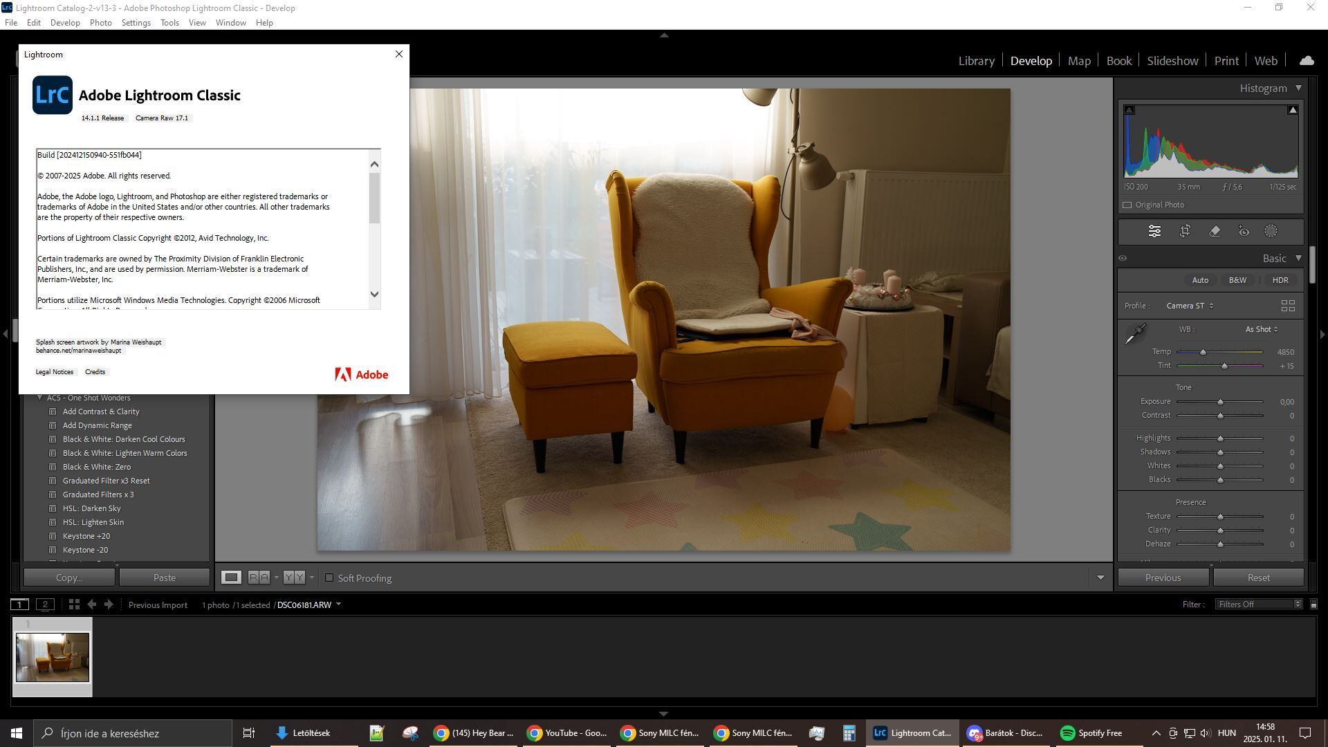Switch to loupe view mode icon
1328x747 pixels.
(231, 578)
